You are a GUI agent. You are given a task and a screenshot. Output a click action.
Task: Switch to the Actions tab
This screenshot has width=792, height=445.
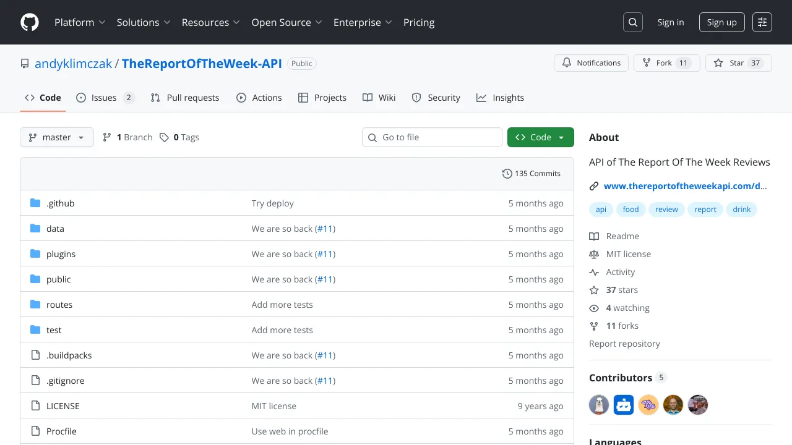point(259,98)
